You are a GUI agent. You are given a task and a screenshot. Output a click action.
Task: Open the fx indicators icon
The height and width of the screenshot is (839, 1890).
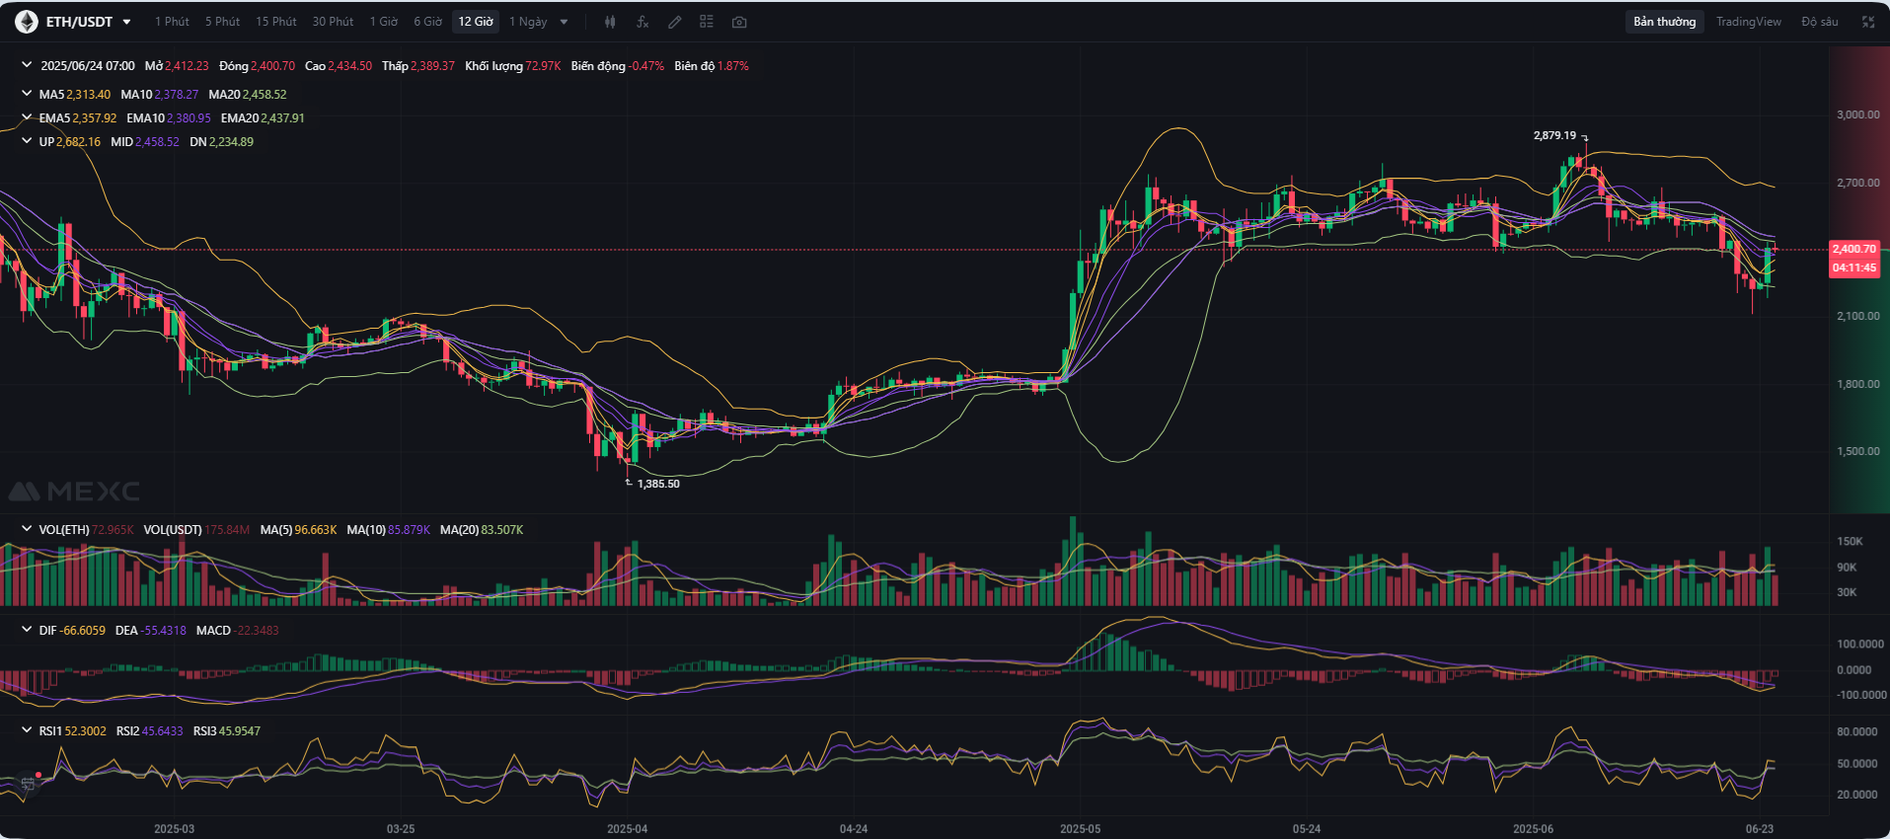coord(643,22)
